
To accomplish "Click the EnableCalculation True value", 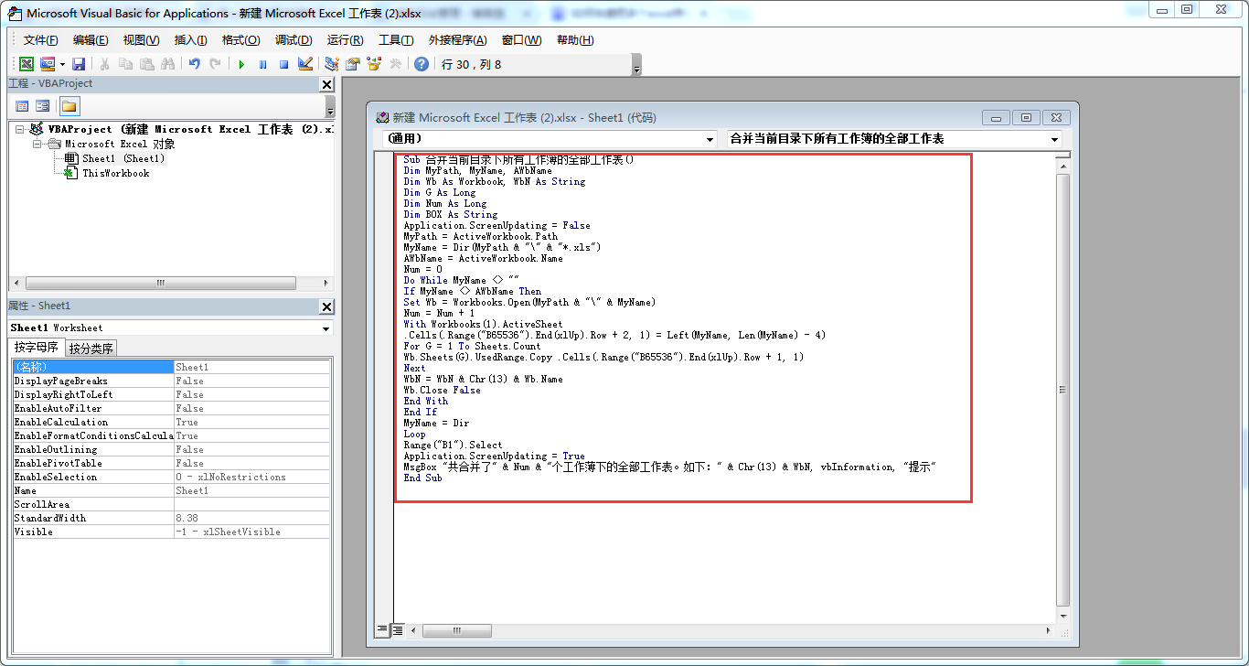I will point(251,422).
